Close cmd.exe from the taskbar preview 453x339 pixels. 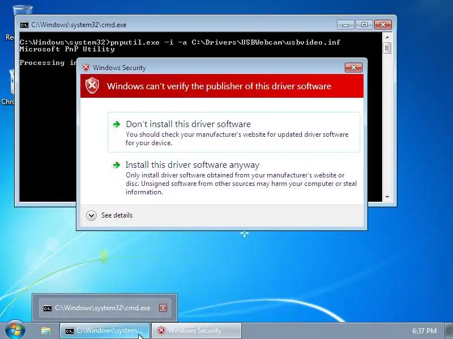(x=163, y=308)
